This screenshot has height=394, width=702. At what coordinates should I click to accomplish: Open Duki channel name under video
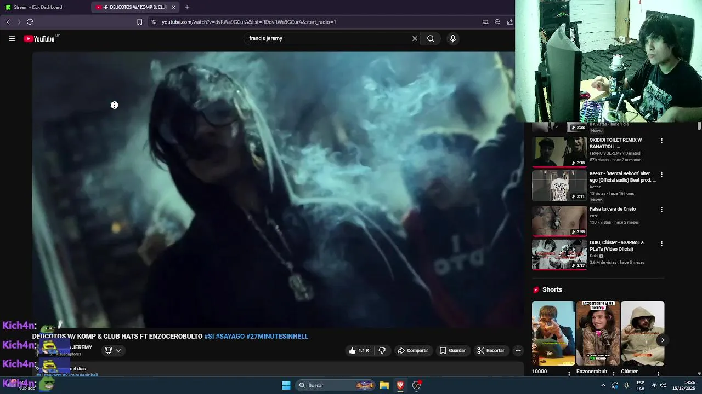click(x=594, y=256)
